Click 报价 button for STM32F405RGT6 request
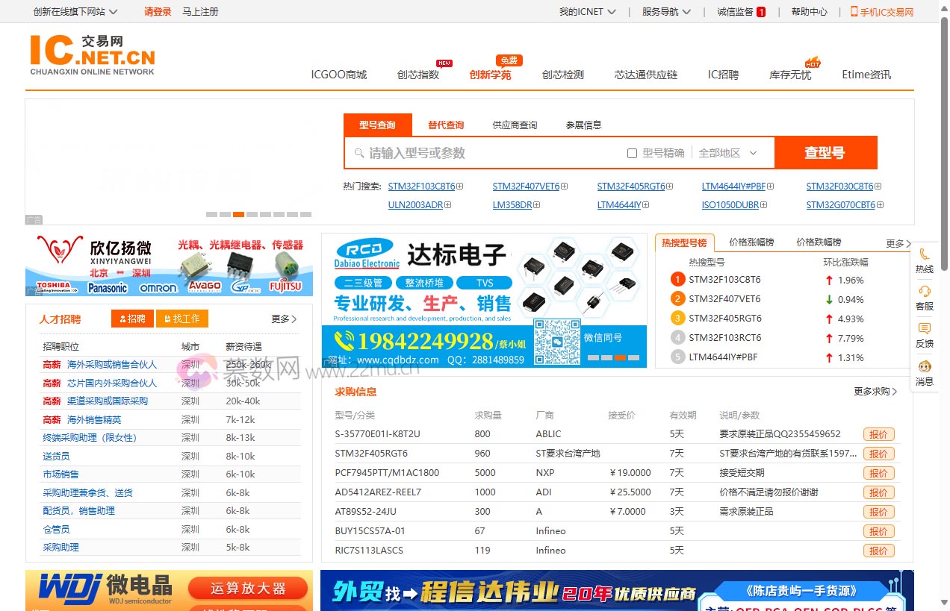 pyautogui.click(x=878, y=454)
